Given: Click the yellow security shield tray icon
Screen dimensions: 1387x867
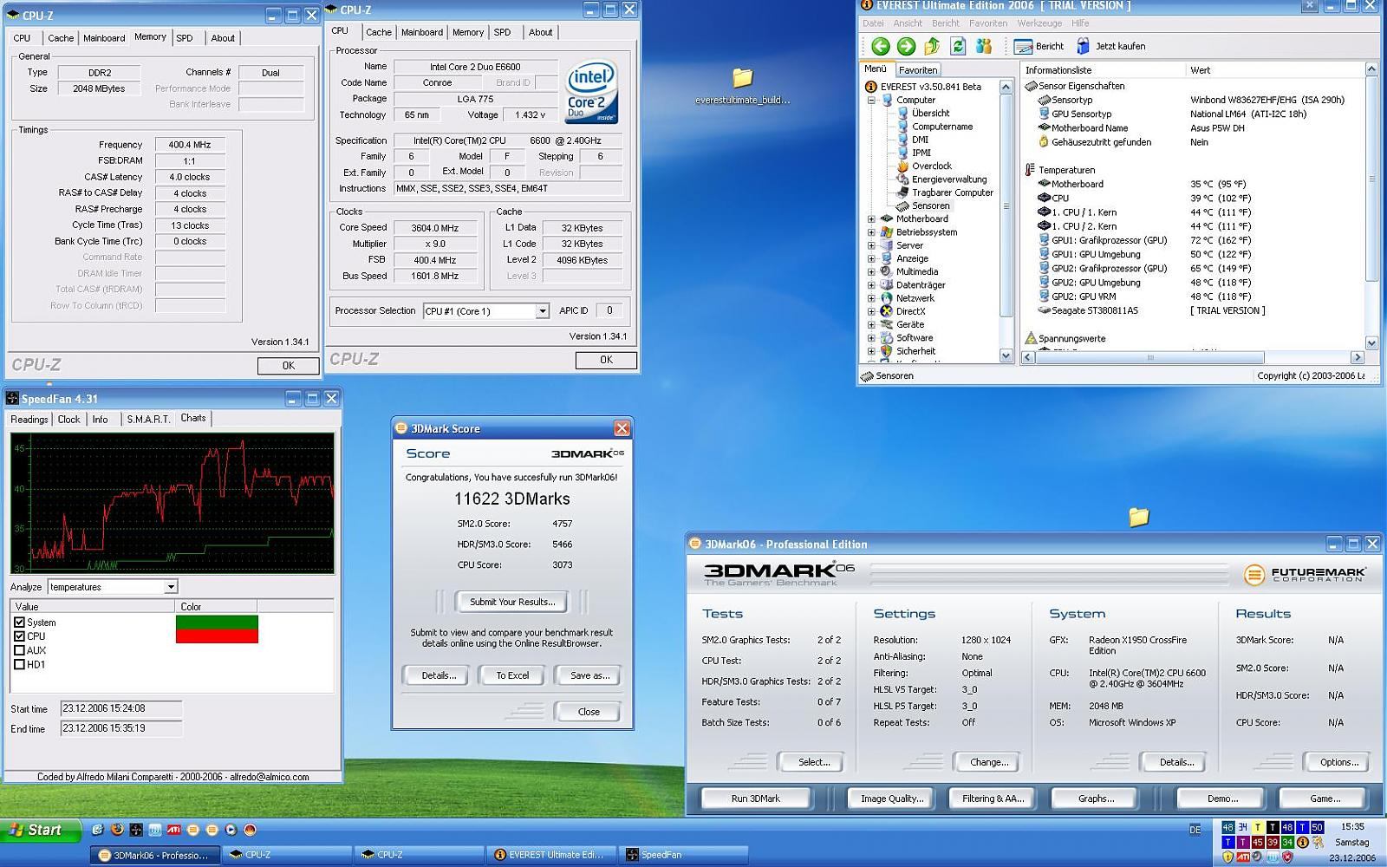Looking at the screenshot, I should (x=1227, y=857).
